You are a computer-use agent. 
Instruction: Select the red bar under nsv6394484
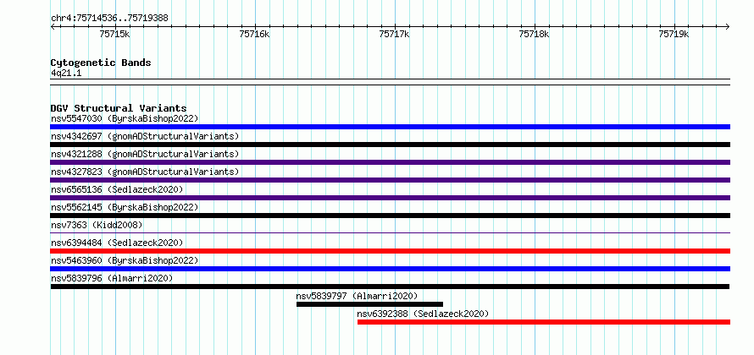pos(390,251)
